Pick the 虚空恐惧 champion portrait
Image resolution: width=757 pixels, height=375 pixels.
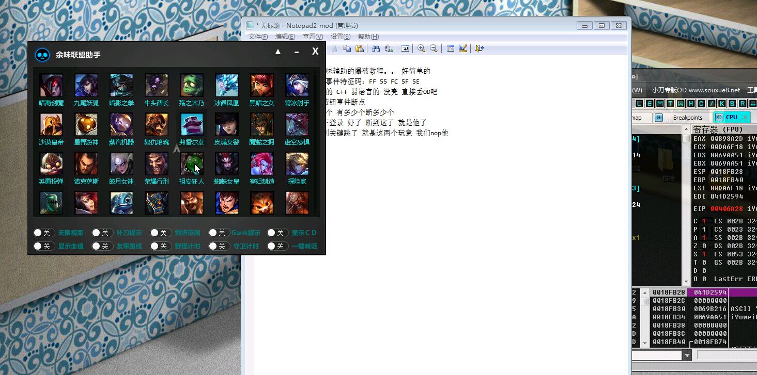pyautogui.click(x=297, y=124)
